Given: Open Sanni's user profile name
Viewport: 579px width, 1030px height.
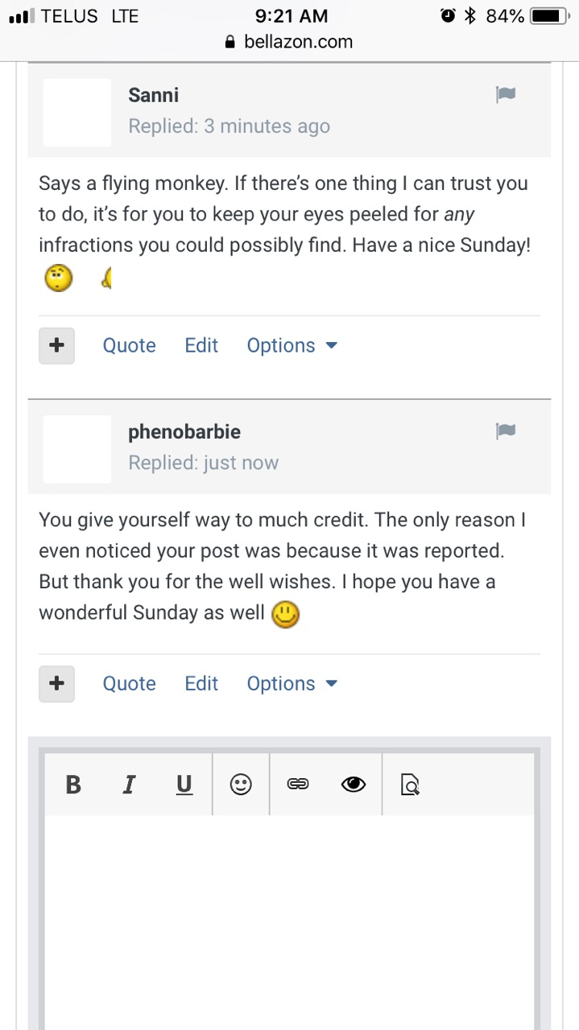Looking at the screenshot, I should (153, 95).
